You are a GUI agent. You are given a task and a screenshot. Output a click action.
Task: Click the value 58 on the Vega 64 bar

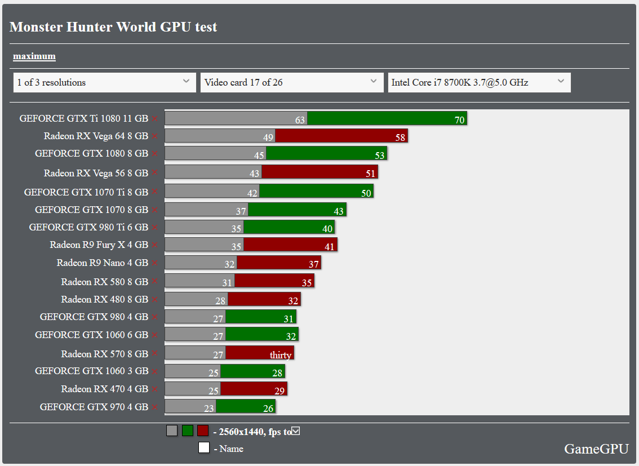[x=400, y=137]
